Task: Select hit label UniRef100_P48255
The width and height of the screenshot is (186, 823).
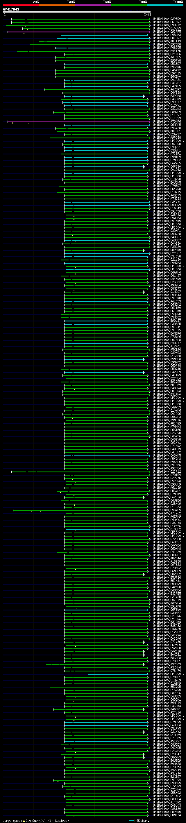Action: point(167,48)
